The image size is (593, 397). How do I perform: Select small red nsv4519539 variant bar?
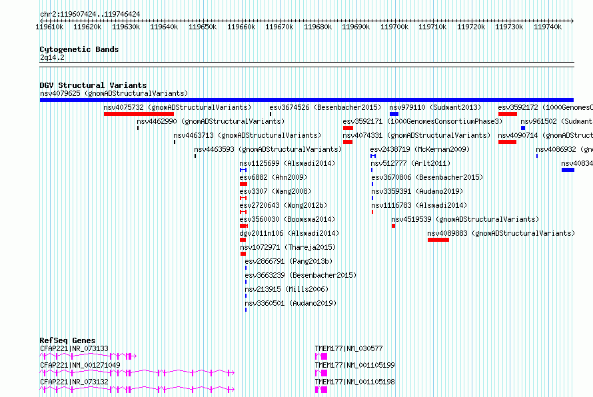coord(393,226)
